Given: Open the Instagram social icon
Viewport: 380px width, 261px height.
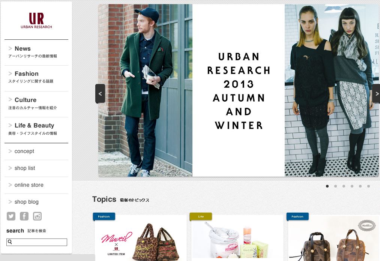Looking at the screenshot, I should coord(37,216).
